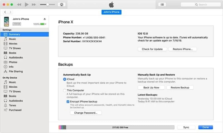Screen dimensions: 223x133
Task: Select the iCloud backup radio button
Action: pos(65,79)
